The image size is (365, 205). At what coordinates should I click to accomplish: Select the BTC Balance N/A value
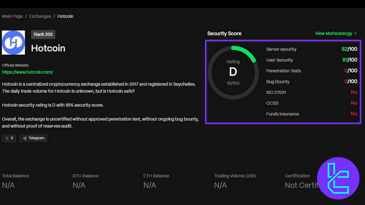pyautogui.click(x=79, y=185)
